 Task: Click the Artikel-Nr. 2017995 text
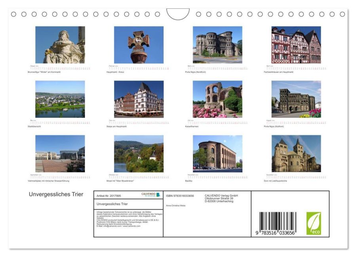[x=109, y=196]
